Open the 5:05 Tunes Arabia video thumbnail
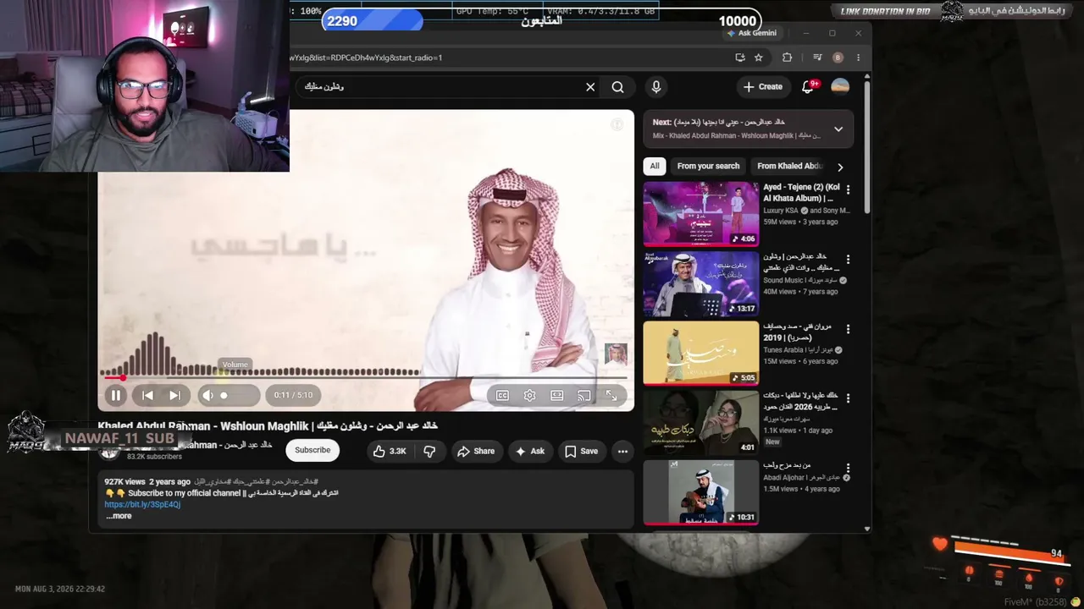 click(x=701, y=353)
